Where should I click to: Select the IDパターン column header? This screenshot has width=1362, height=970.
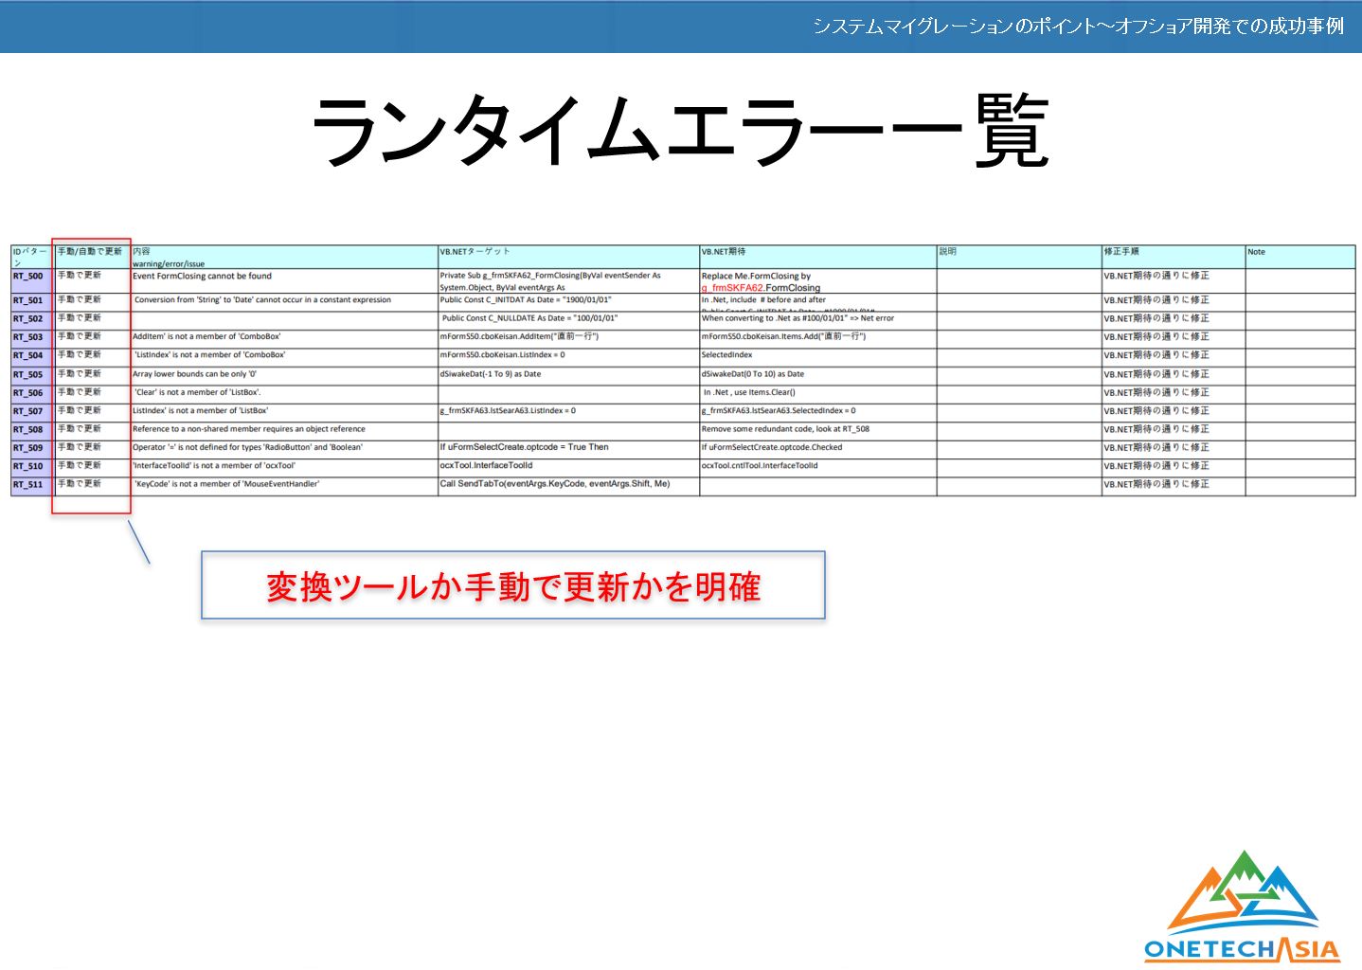(x=32, y=257)
